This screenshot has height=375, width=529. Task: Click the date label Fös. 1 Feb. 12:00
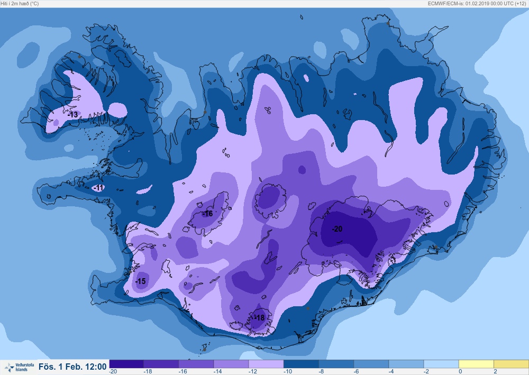coord(72,367)
